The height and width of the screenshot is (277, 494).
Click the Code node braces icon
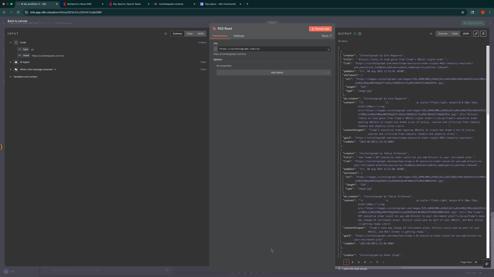pyautogui.click(x=16, y=42)
